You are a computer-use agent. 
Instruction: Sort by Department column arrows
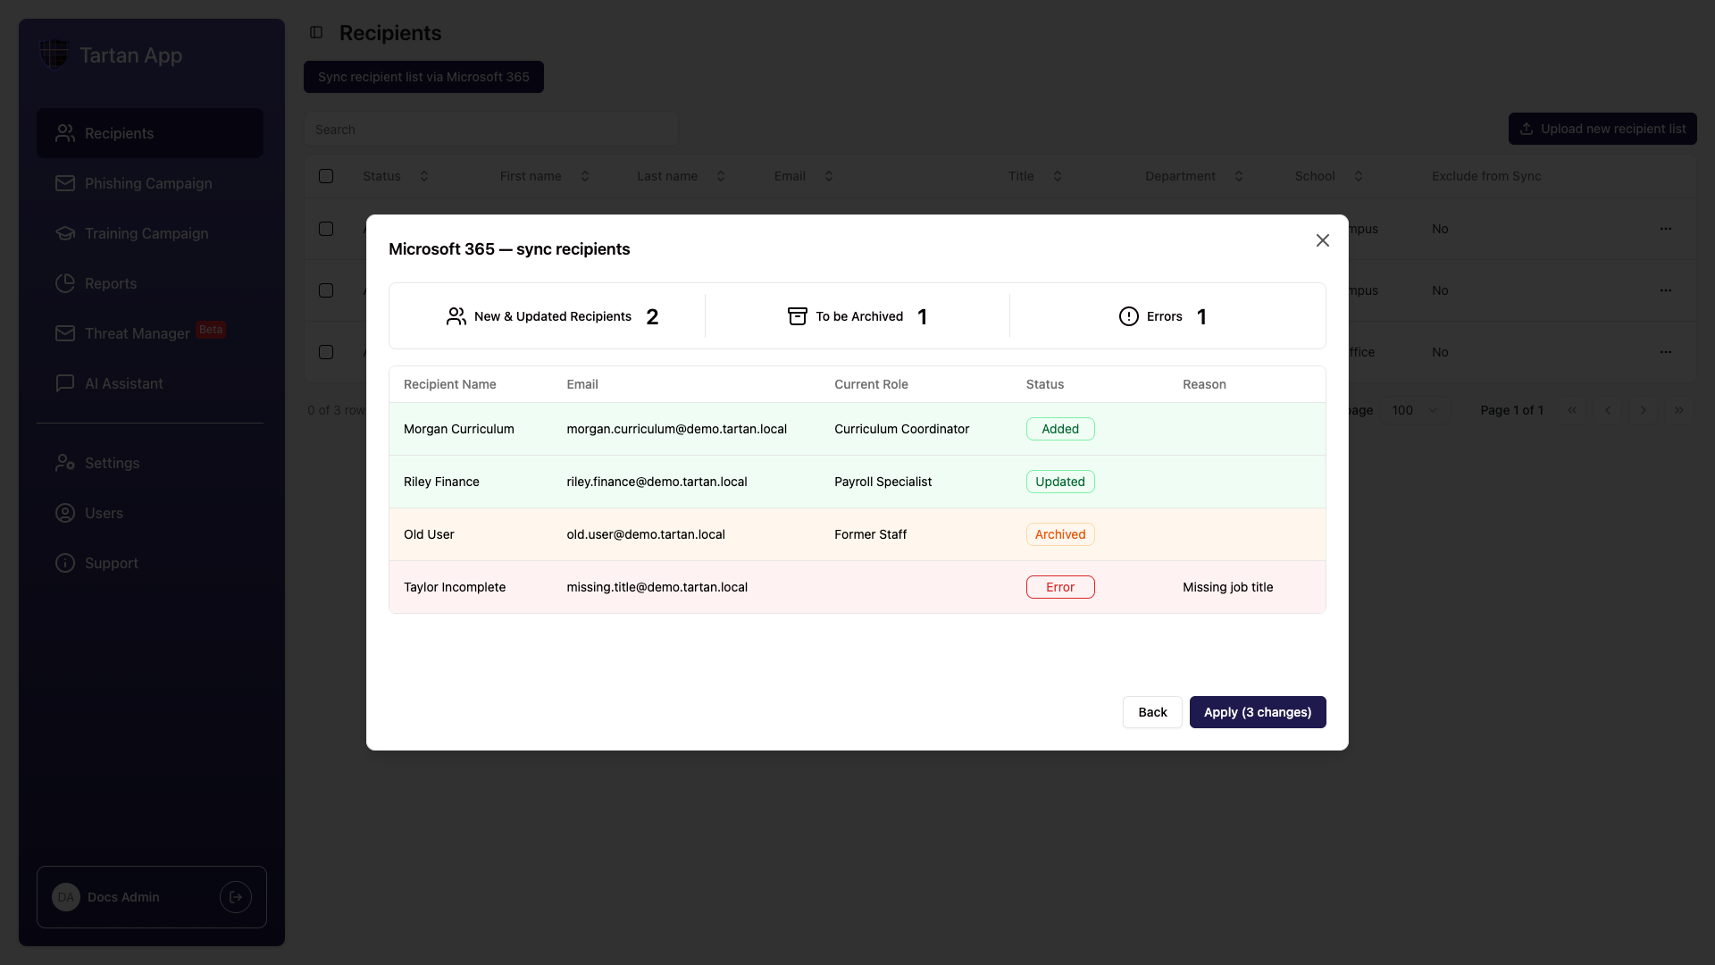click(x=1239, y=176)
